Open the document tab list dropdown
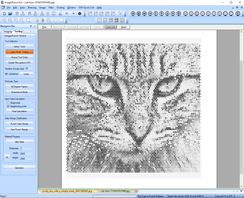Image resolution: width=244 pixels, height=198 pixels. (x=241, y=191)
